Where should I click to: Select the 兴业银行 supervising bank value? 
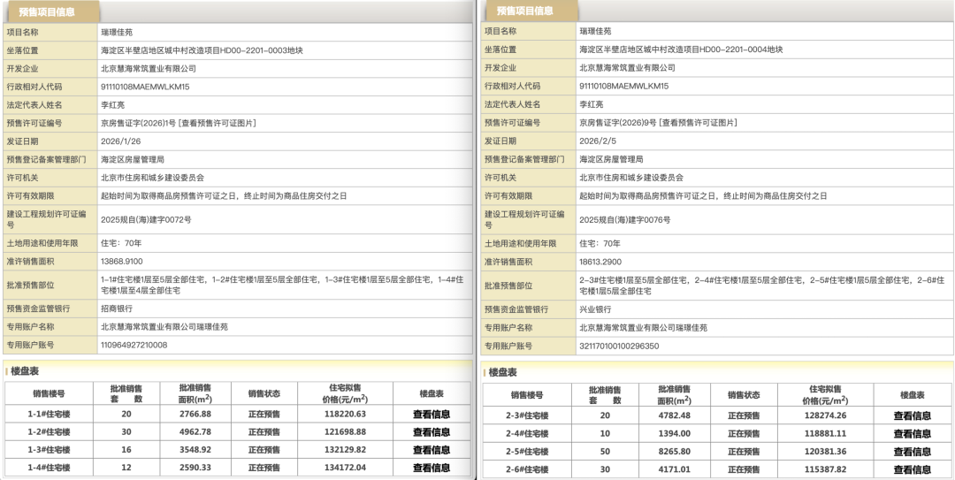tap(597, 309)
